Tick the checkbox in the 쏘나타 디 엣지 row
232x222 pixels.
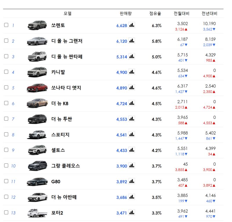[6, 87]
